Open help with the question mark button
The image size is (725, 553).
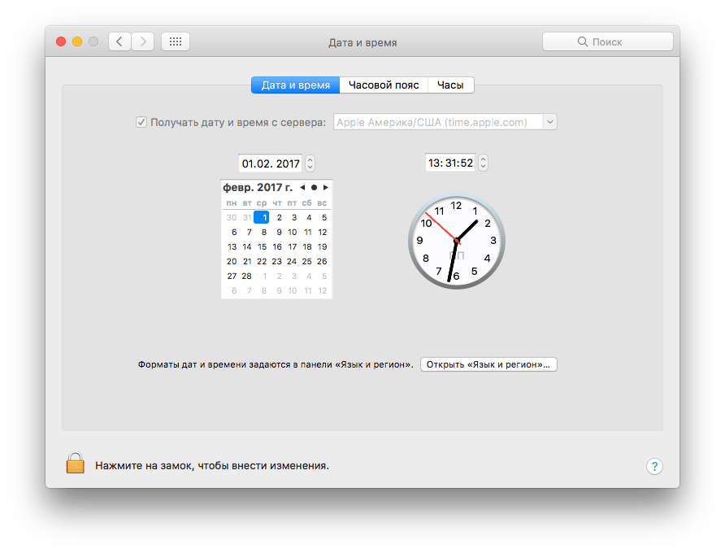coord(654,466)
